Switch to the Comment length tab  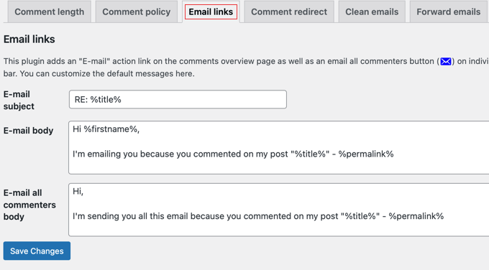[50, 11]
